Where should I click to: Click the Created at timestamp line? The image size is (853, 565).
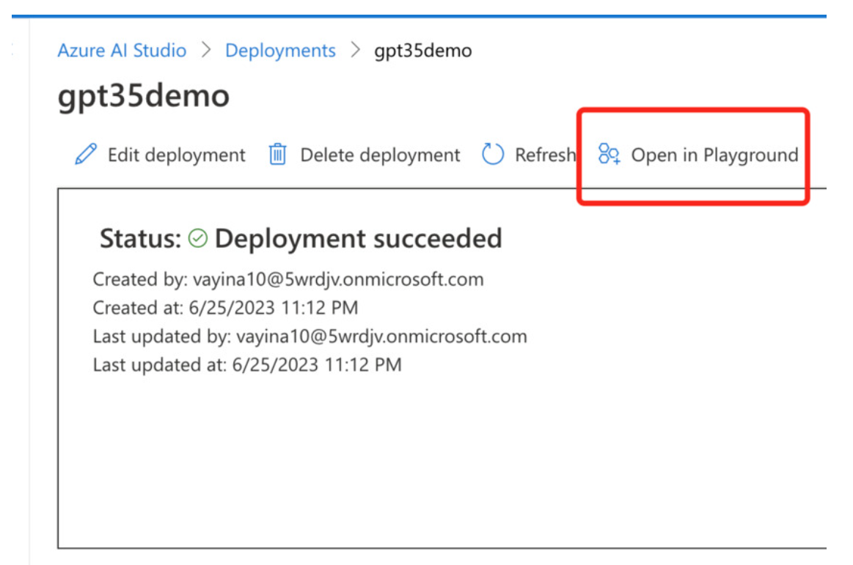tap(225, 308)
